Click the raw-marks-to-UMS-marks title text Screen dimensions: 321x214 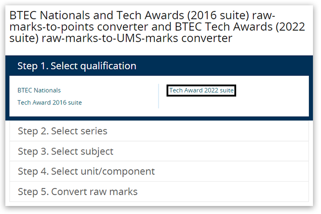[137, 38]
